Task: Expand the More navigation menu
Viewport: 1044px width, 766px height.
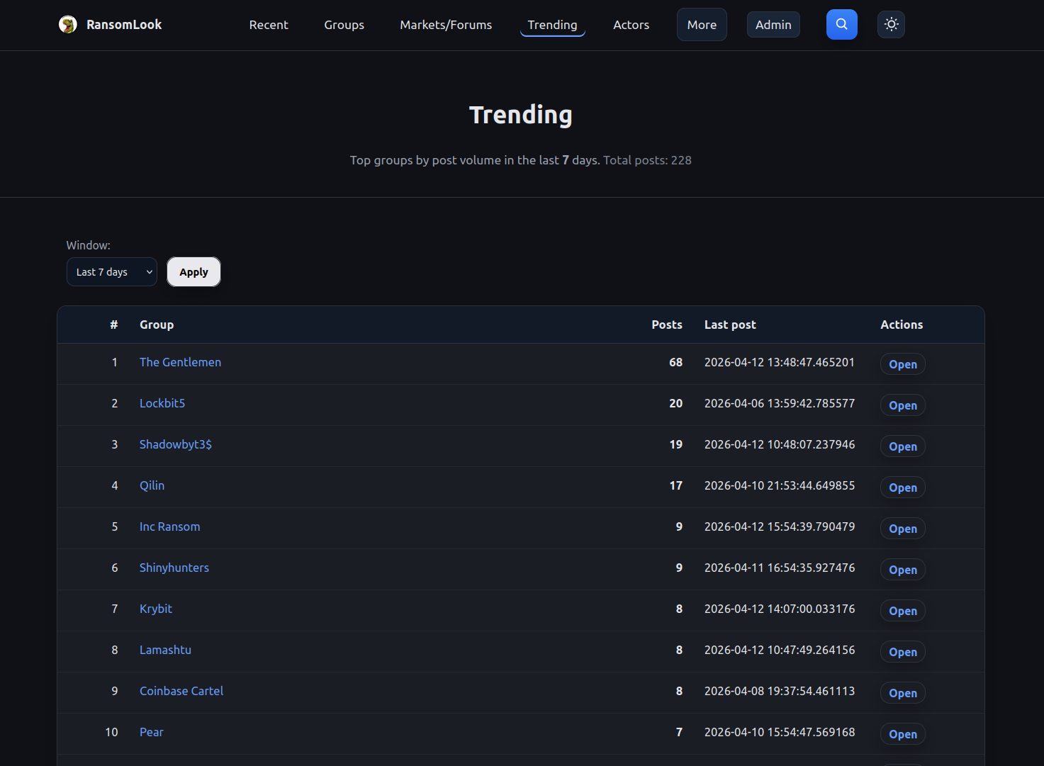Action: (701, 25)
